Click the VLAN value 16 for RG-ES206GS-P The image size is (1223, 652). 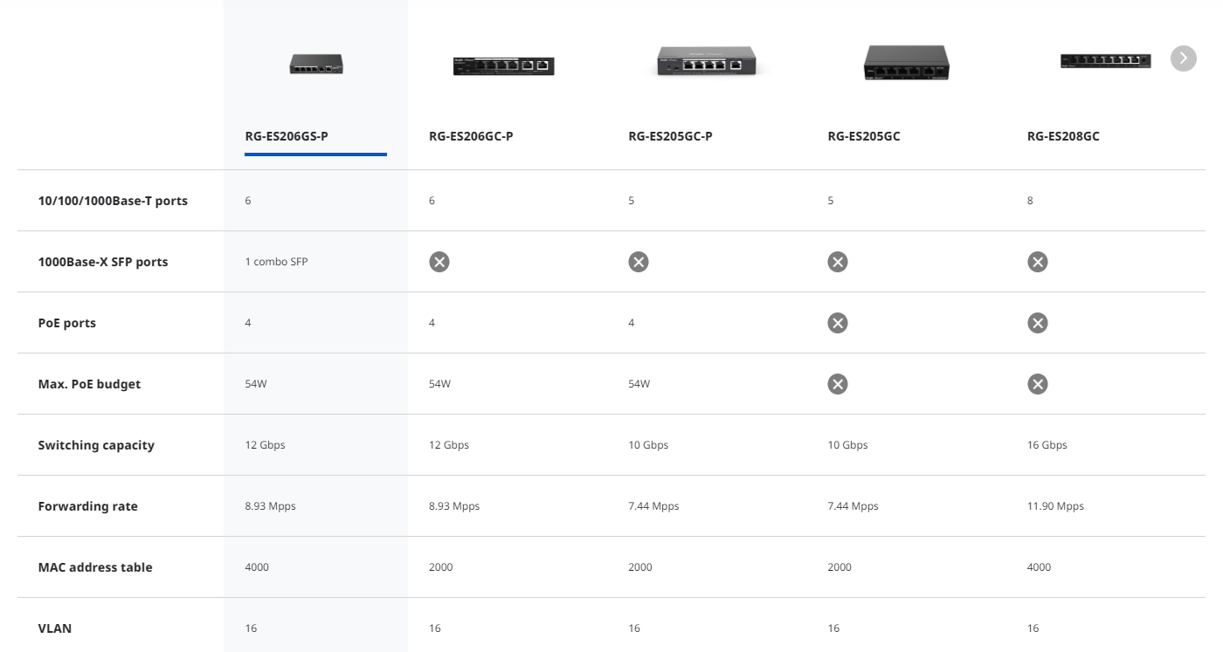[x=251, y=628]
